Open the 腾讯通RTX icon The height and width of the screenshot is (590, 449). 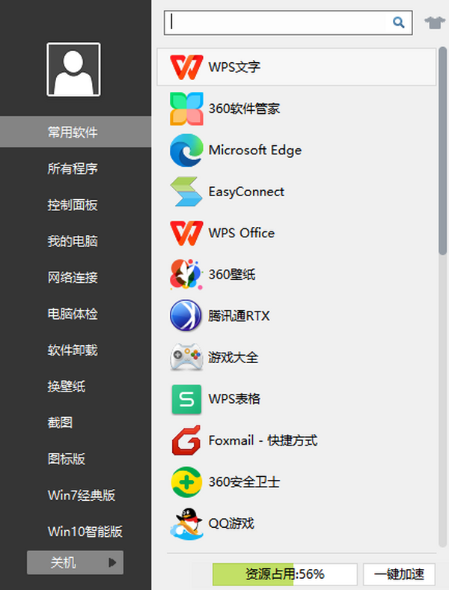[x=186, y=315]
